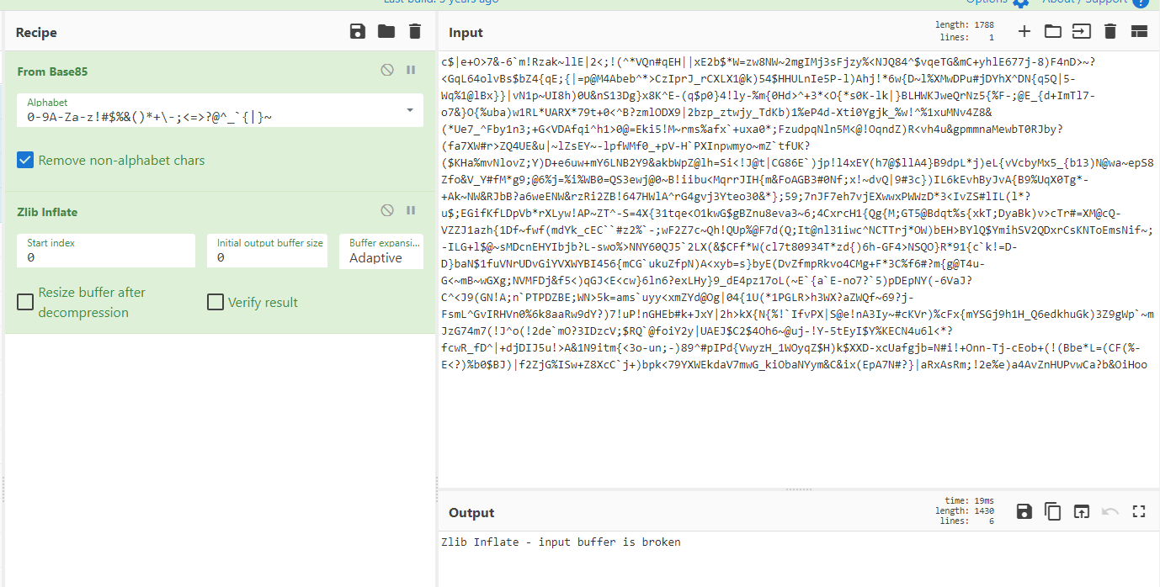Maximise the output pane
Image resolution: width=1160 pixels, height=587 pixels.
coord(1139,511)
